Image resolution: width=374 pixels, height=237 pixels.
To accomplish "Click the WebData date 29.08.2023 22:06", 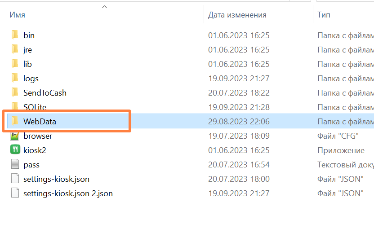I will [239, 121].
